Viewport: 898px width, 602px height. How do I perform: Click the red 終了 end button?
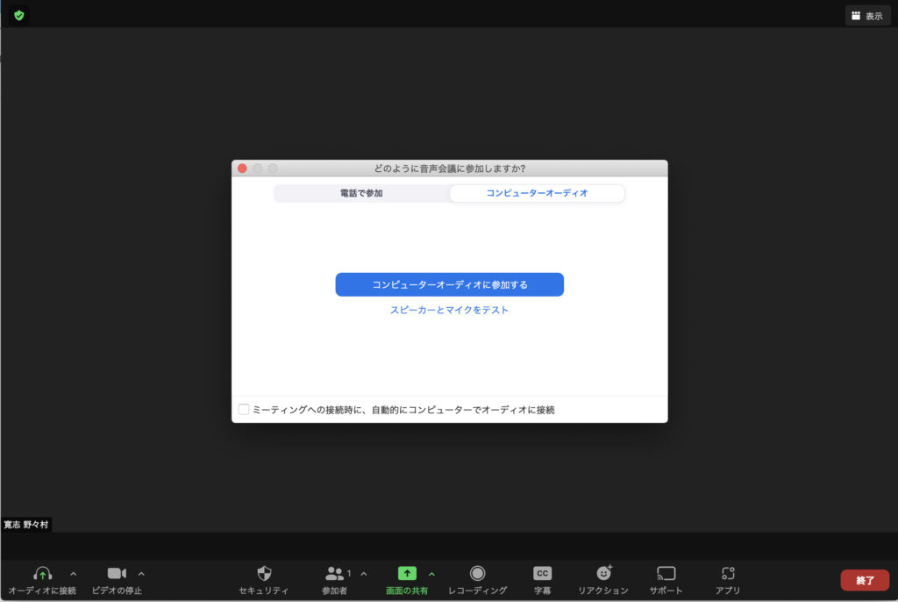pos(865,580)
